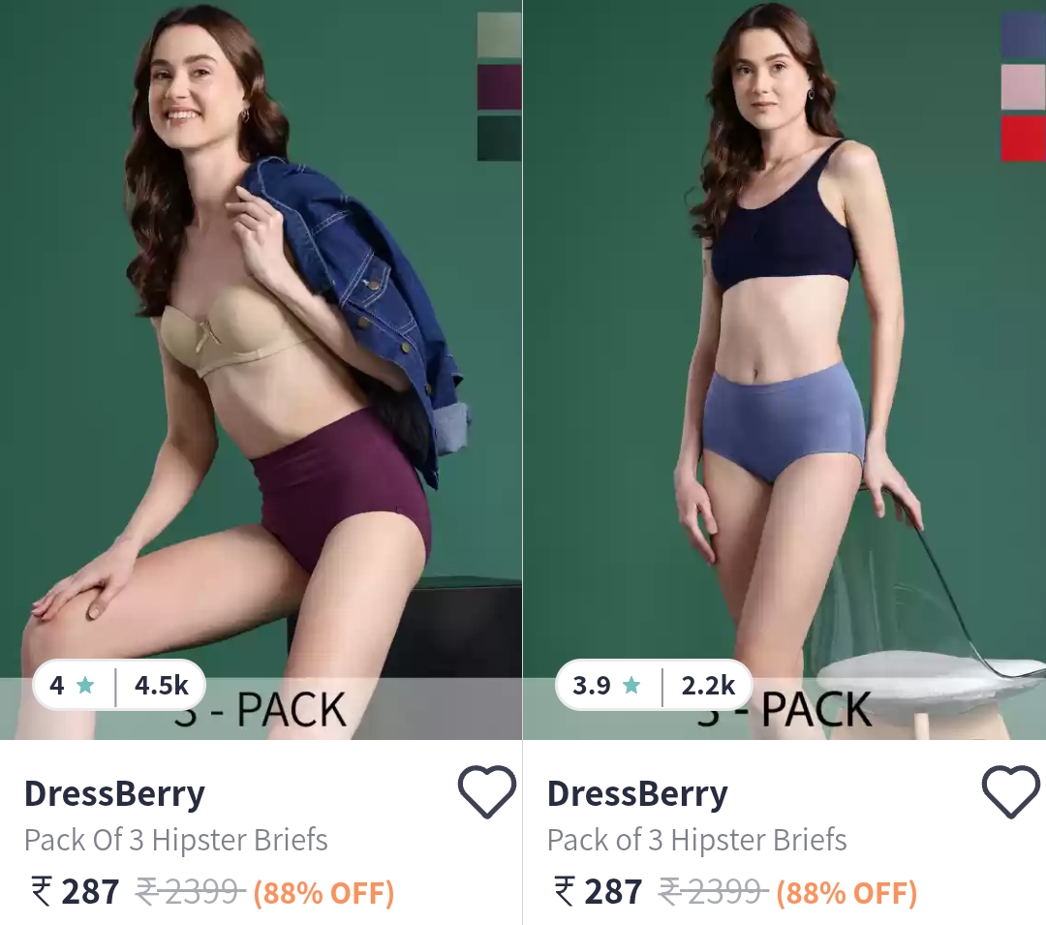Screen dimensions: 1046x925
Task: Tap the star in the 4 rating badge
Action: click(x=85, y=685)
